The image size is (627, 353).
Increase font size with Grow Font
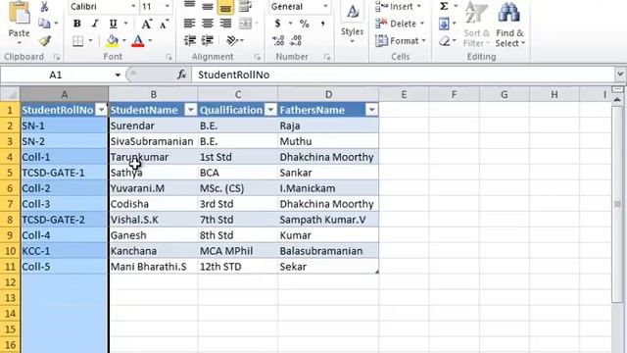coord(146,24)
